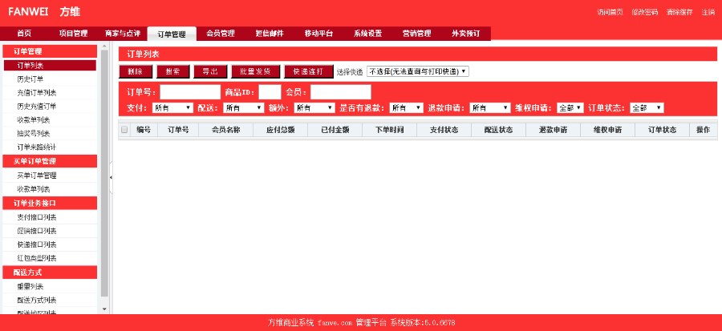This screenshot has height=331, width=722.
Task: Open the 选择快递 express dropdown
Action: tap(417, 71)
